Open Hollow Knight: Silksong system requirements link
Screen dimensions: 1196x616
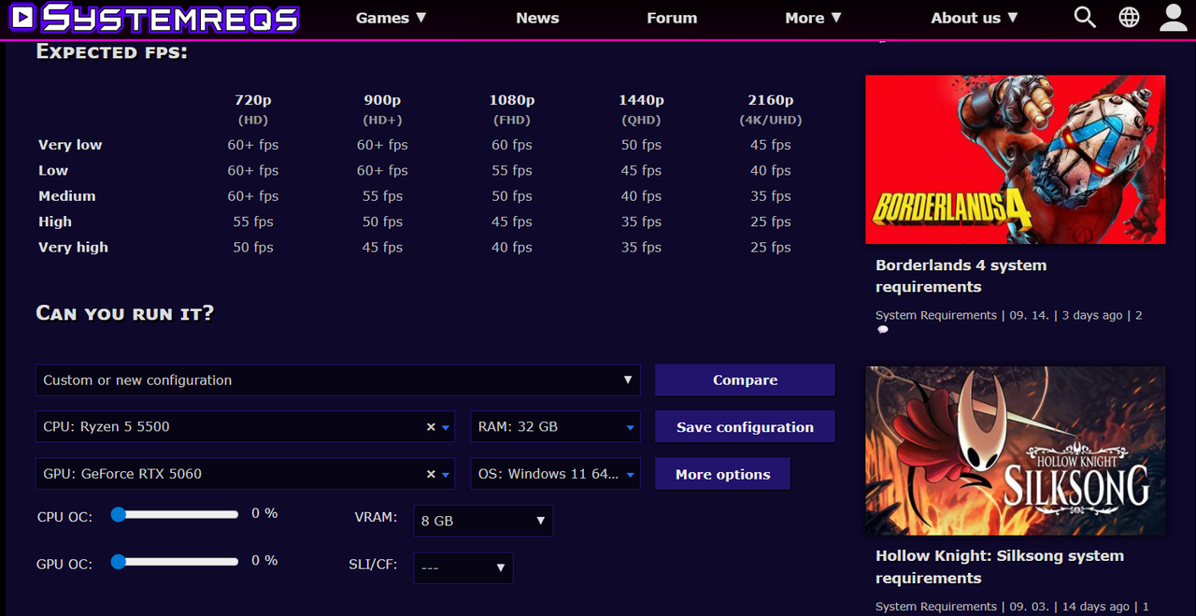click(1000, 566)
